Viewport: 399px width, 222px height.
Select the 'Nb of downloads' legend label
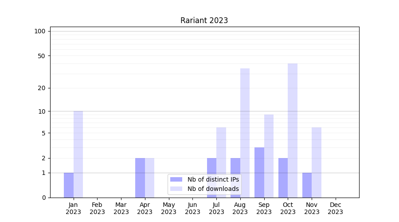tap(213, 189)
